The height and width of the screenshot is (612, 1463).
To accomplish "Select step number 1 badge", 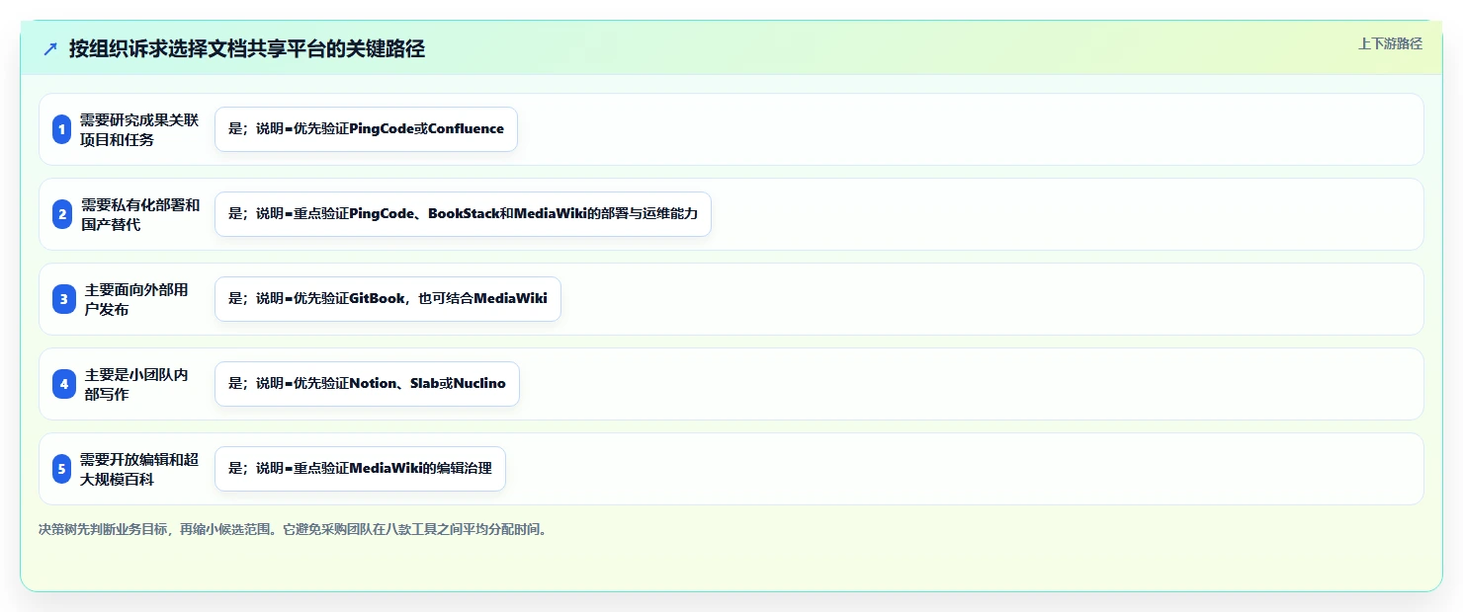I will [62, 129].
